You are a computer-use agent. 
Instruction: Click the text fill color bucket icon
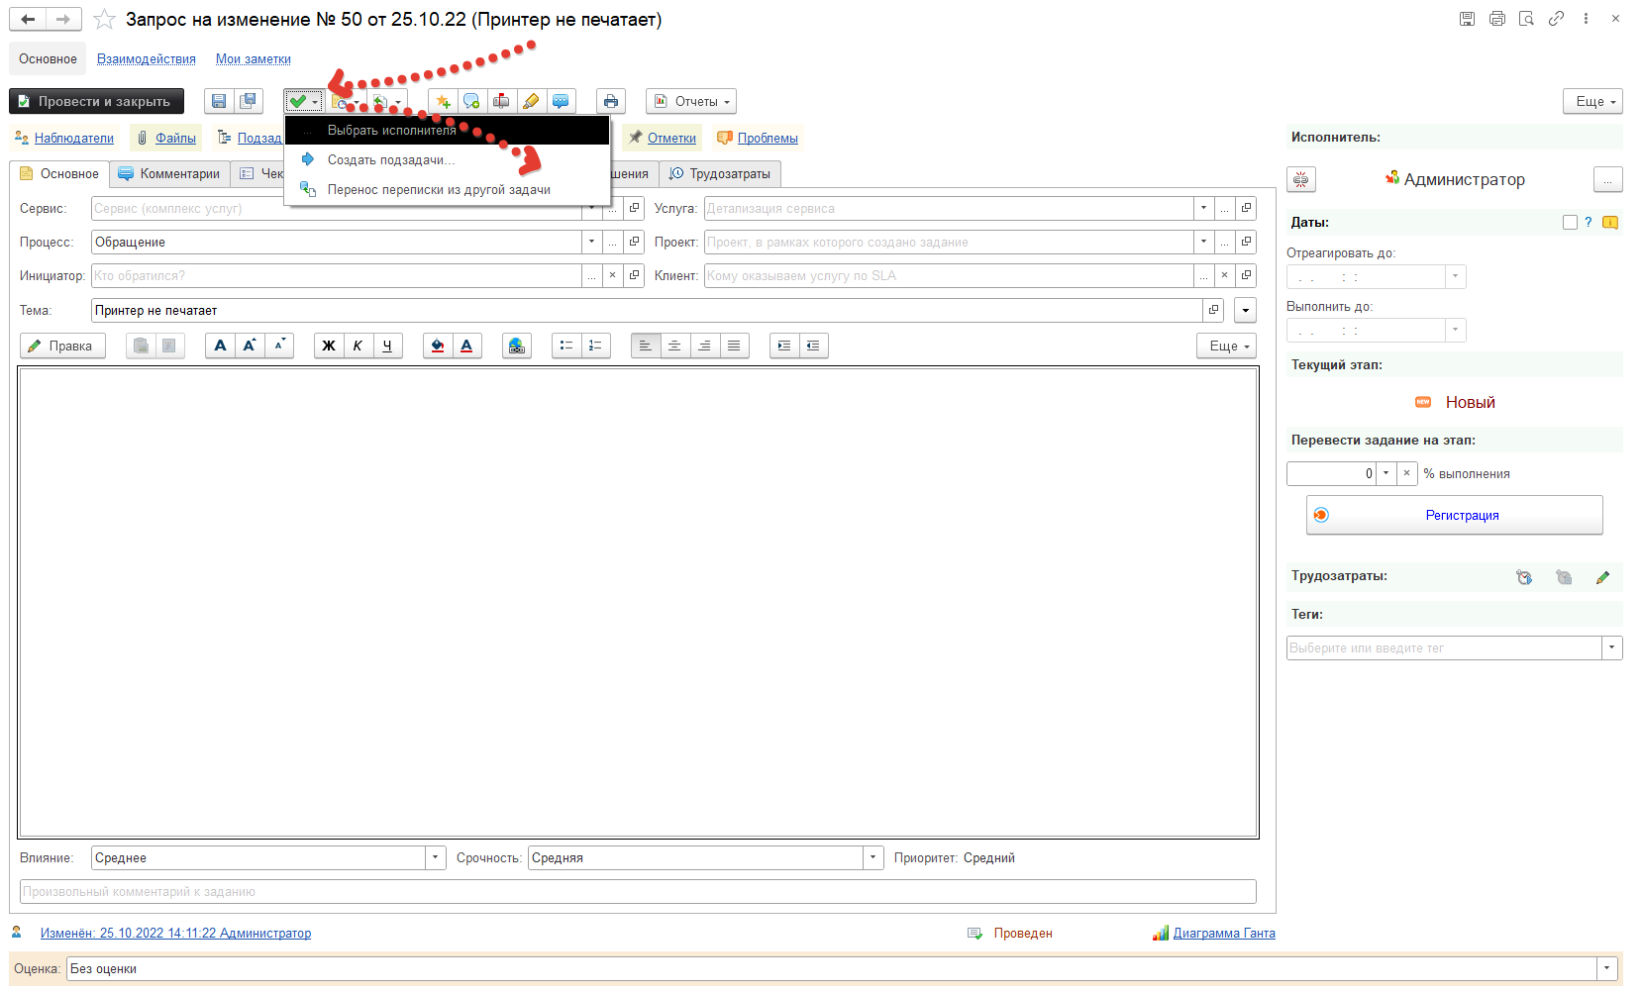point(438,346)
